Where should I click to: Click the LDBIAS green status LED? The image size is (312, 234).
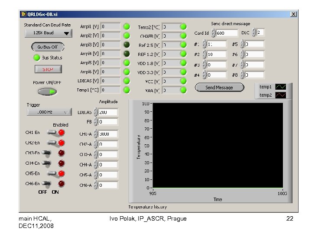127,81
